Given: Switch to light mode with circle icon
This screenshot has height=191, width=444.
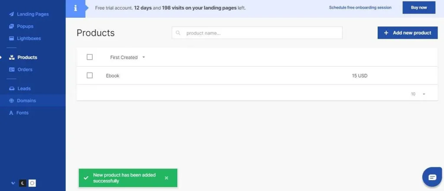Looking at the screenshot, I should pyautogui.click(x=32, y=183).
